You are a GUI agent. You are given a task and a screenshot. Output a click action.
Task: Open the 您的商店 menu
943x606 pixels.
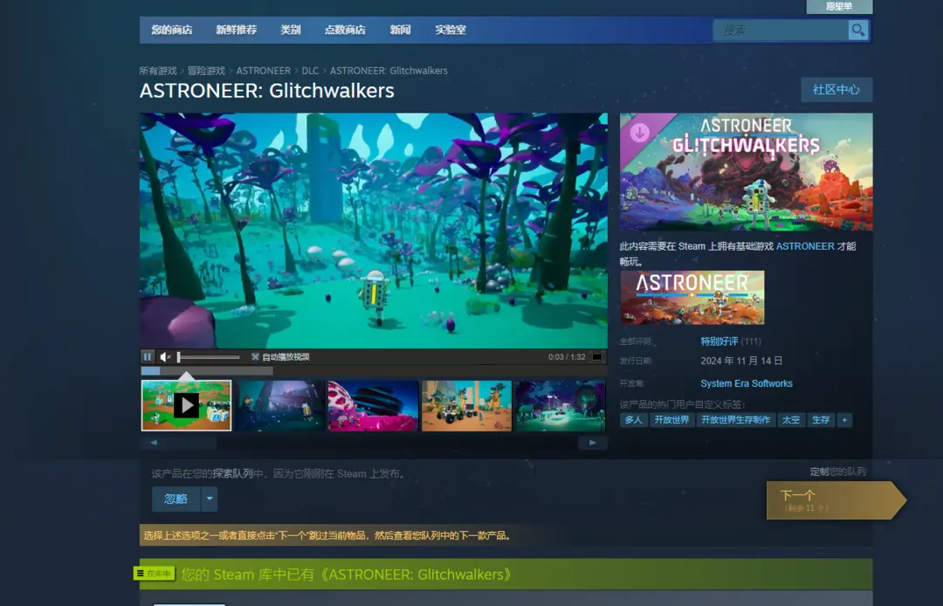click(x=172, y=30)
